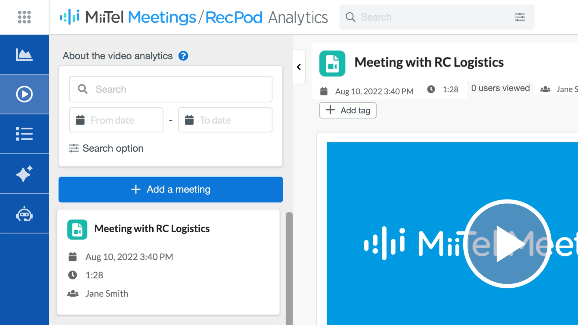Image resolution: width=578 pixels, height=325 pixels.
Task: Click the calendar icon in the From date field
Action: tap(80, 120)
